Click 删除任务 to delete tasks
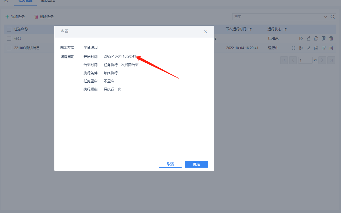 tap(44, 17)
